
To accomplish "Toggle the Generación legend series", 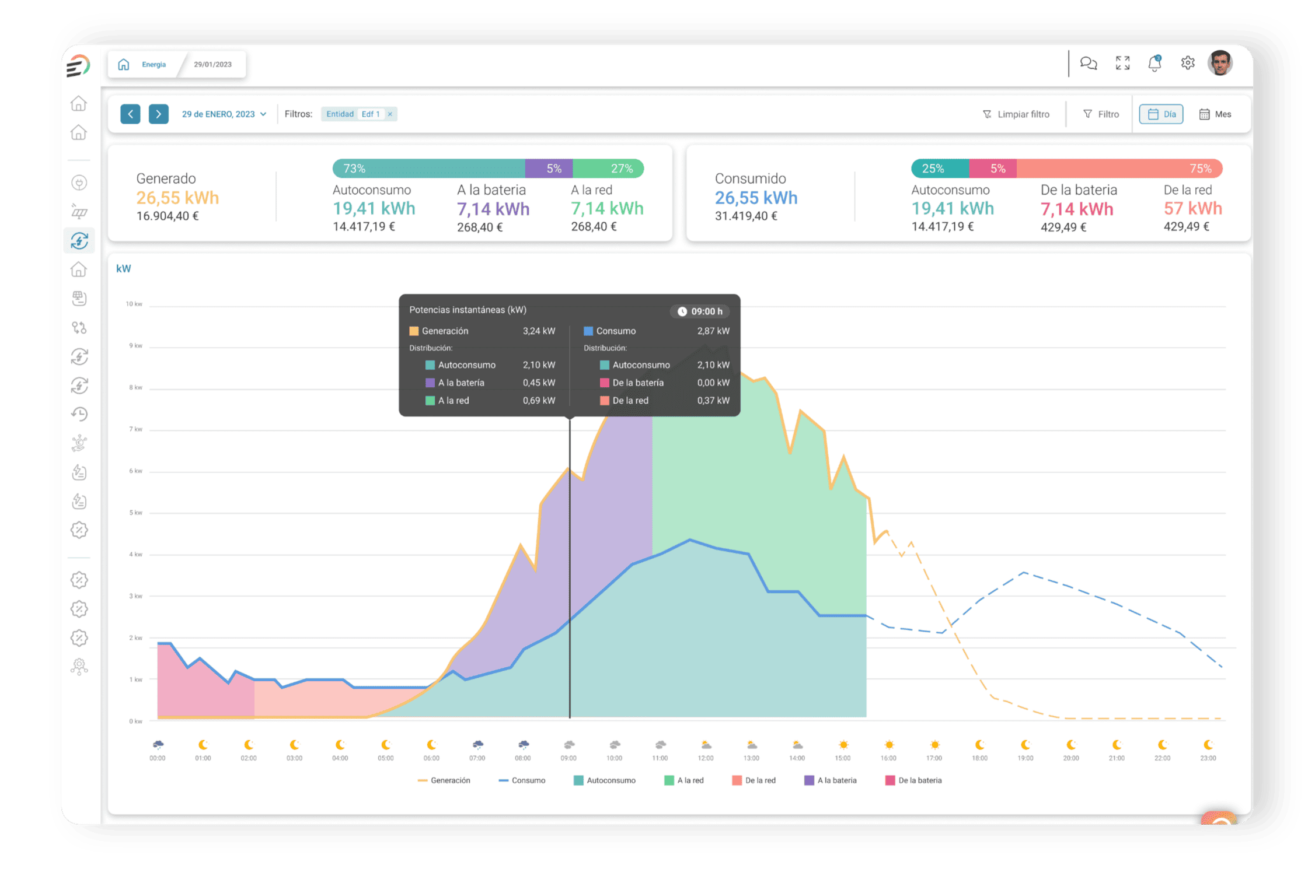I will click(x=444, y=780).
